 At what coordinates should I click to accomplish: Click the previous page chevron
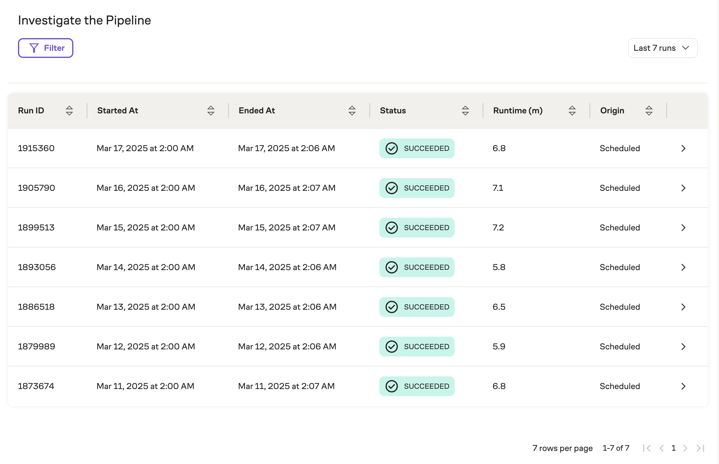click(662, 448)
